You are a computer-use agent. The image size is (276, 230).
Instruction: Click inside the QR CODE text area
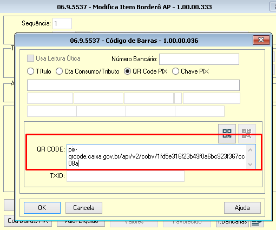156,156
